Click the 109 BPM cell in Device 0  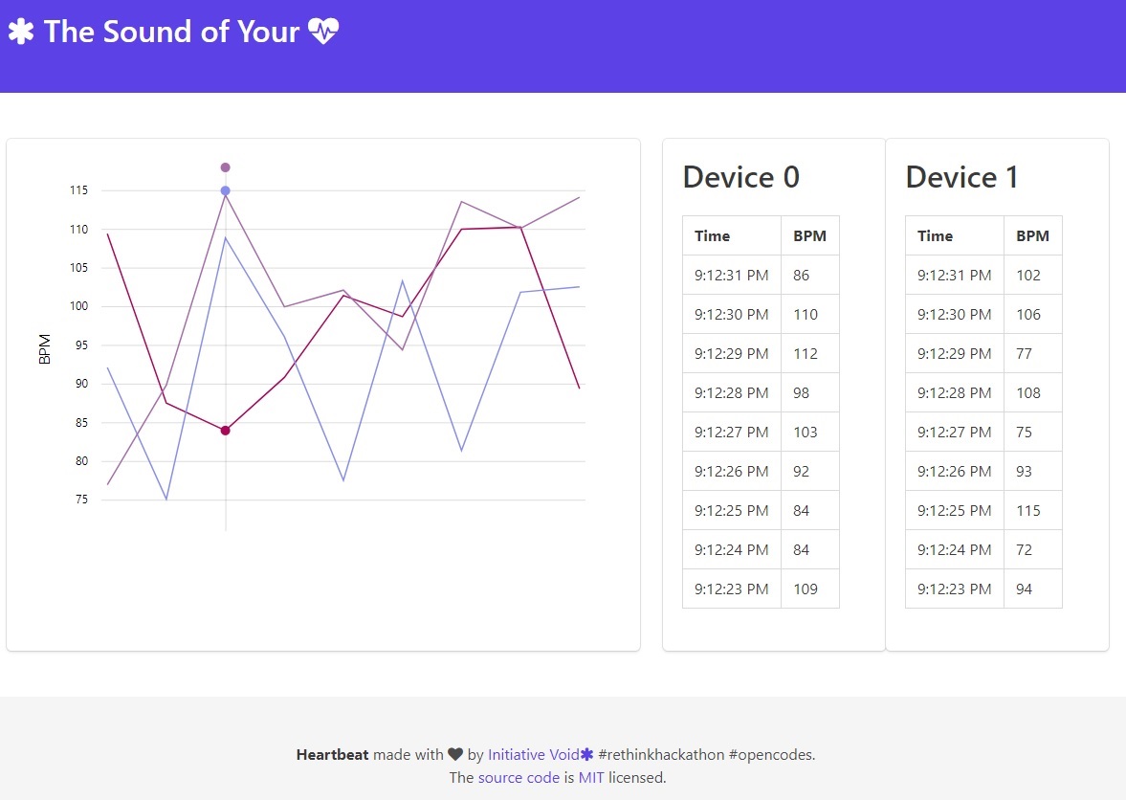tap(810, 589)
